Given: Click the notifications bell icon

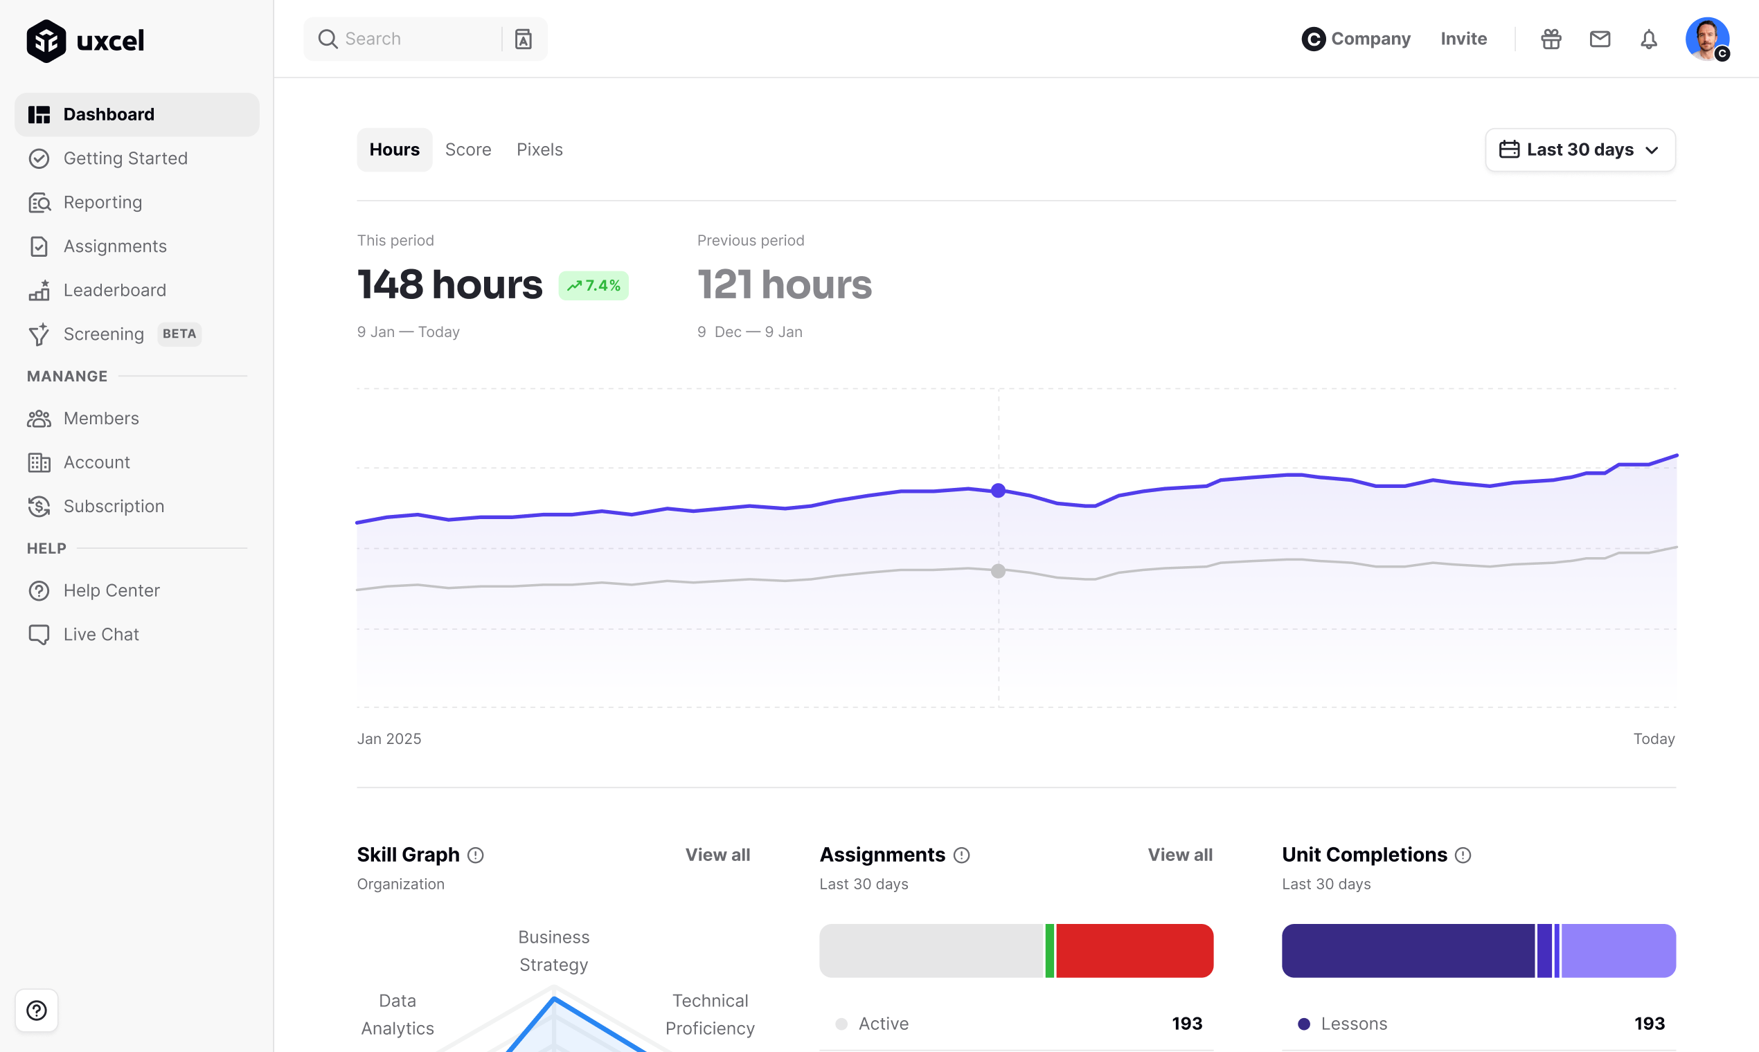Looking at the screenshot, I should [1648, 39].
